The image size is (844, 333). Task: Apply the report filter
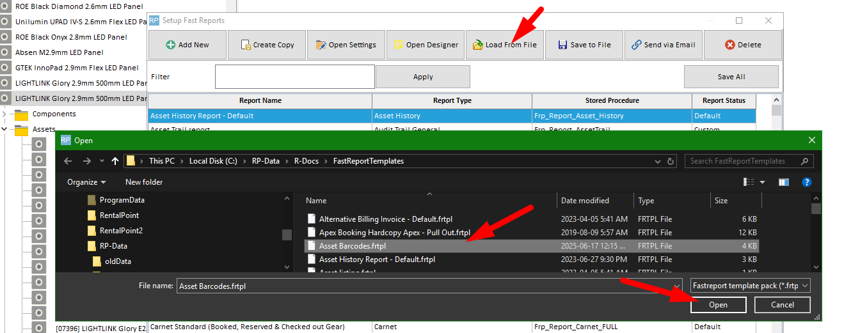coord(423,77)
